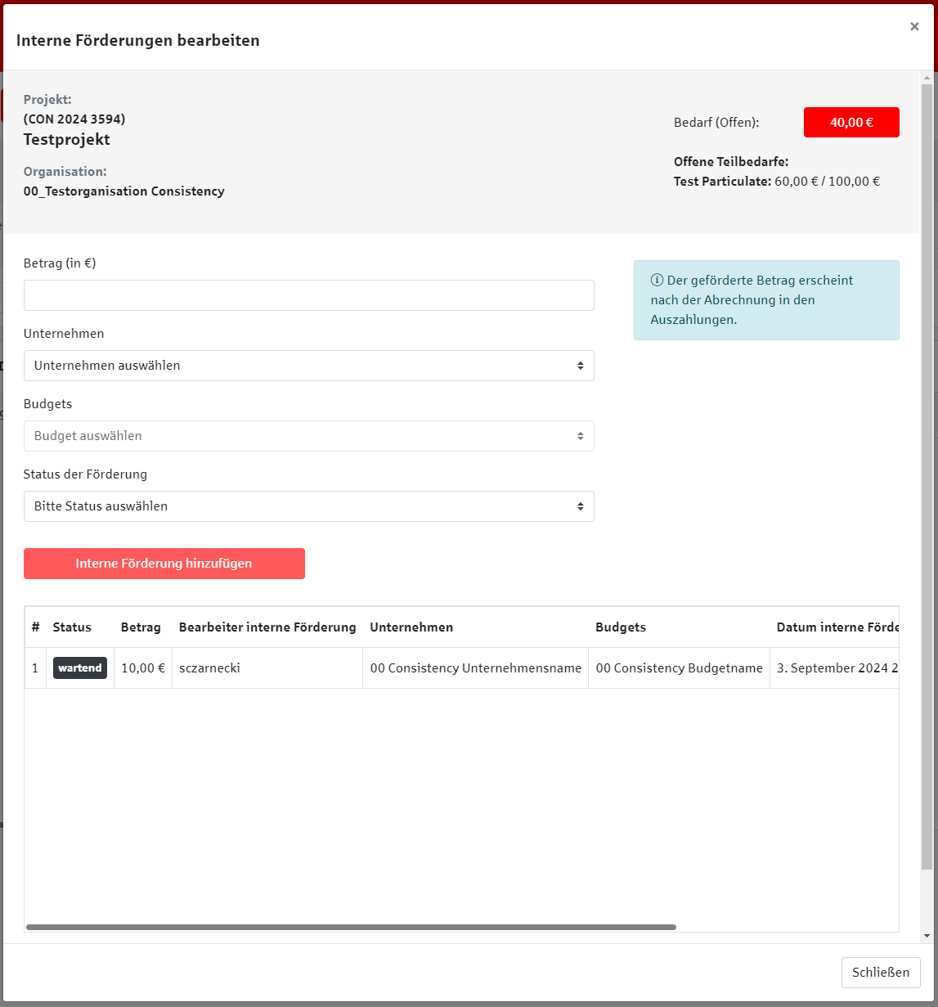Close the dialog with the X icon
The height and width of the screenshot is (1007, 938).
914,26
